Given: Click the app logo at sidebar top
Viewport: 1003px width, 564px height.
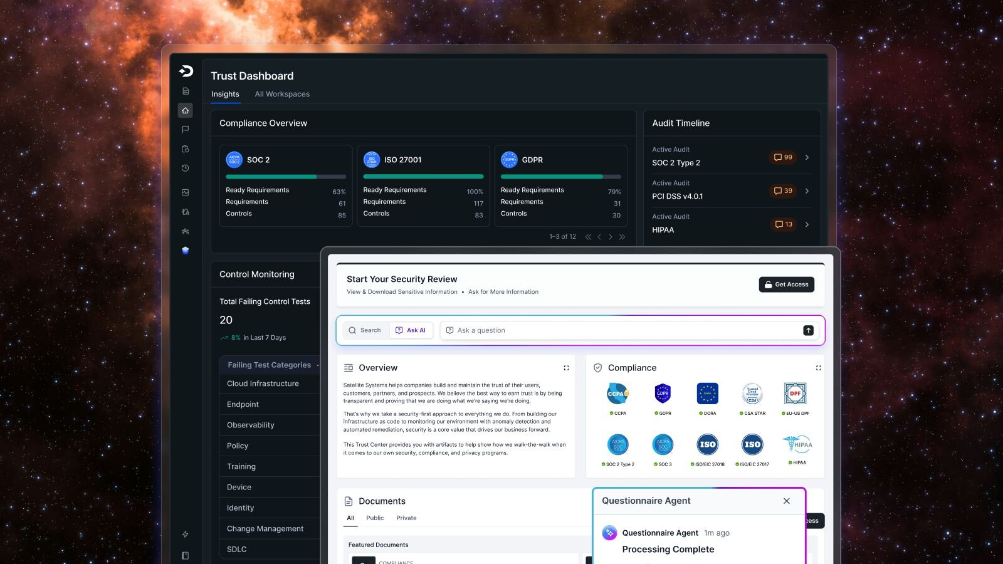Looking at the screenshot, I should point(186,71).
